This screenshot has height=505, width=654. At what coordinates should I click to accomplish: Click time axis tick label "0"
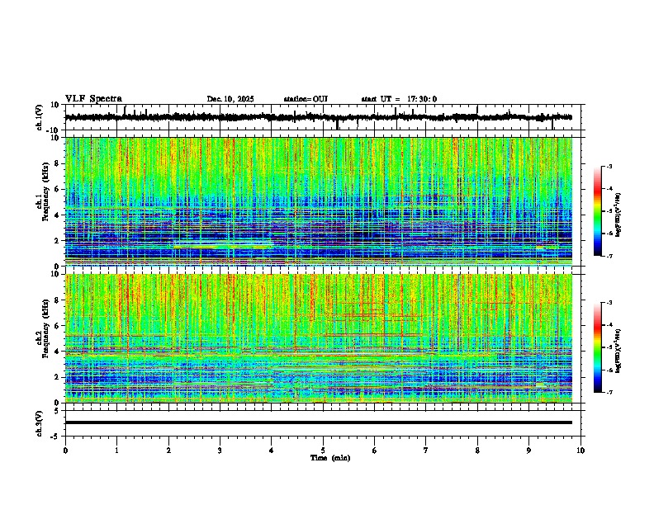pos(65,451)
